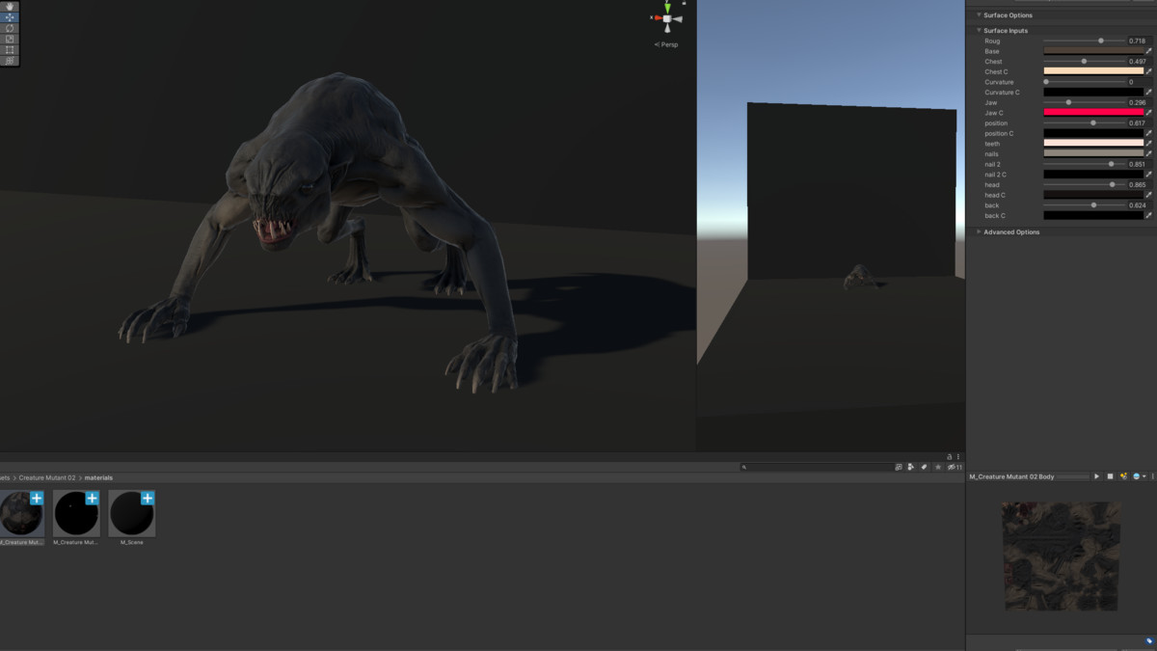Select the Hand (view) tool
This screenshot has width=1157, height=651.
pos(10,7)
